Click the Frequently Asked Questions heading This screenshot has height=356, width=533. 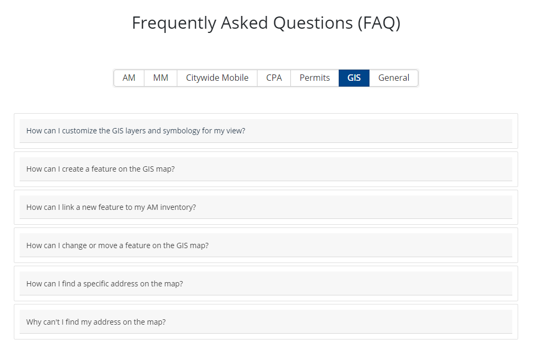point(266,23)
